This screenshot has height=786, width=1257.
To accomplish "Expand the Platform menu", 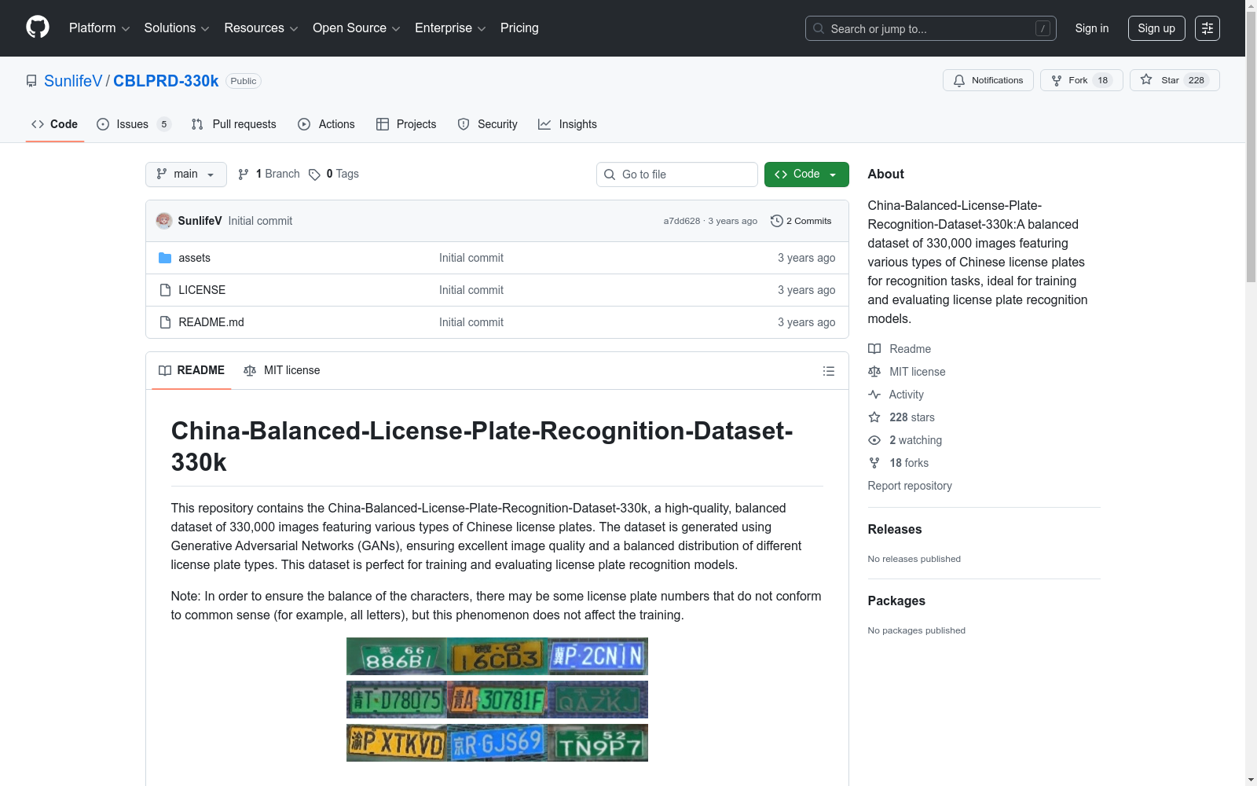I will (99, 28).
